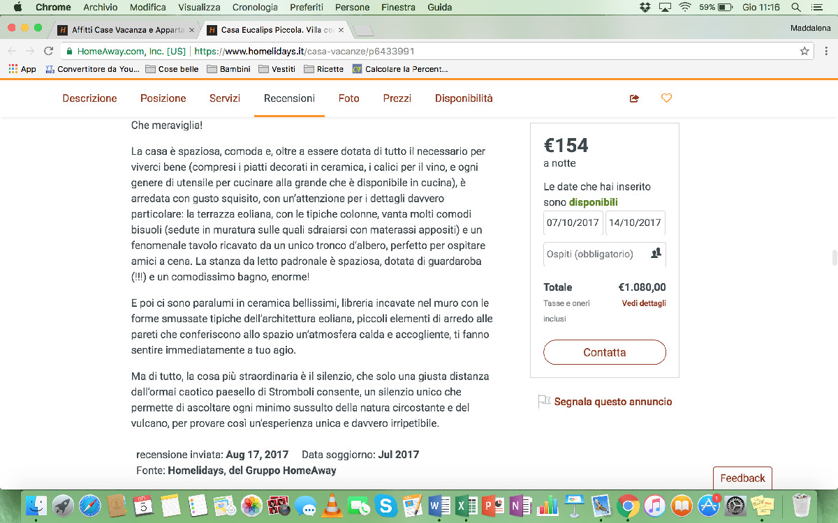The width and height of the screenshot is (838, 523).
Task: Open the Bambini bookmarks folder
Action: pos(229,69)
